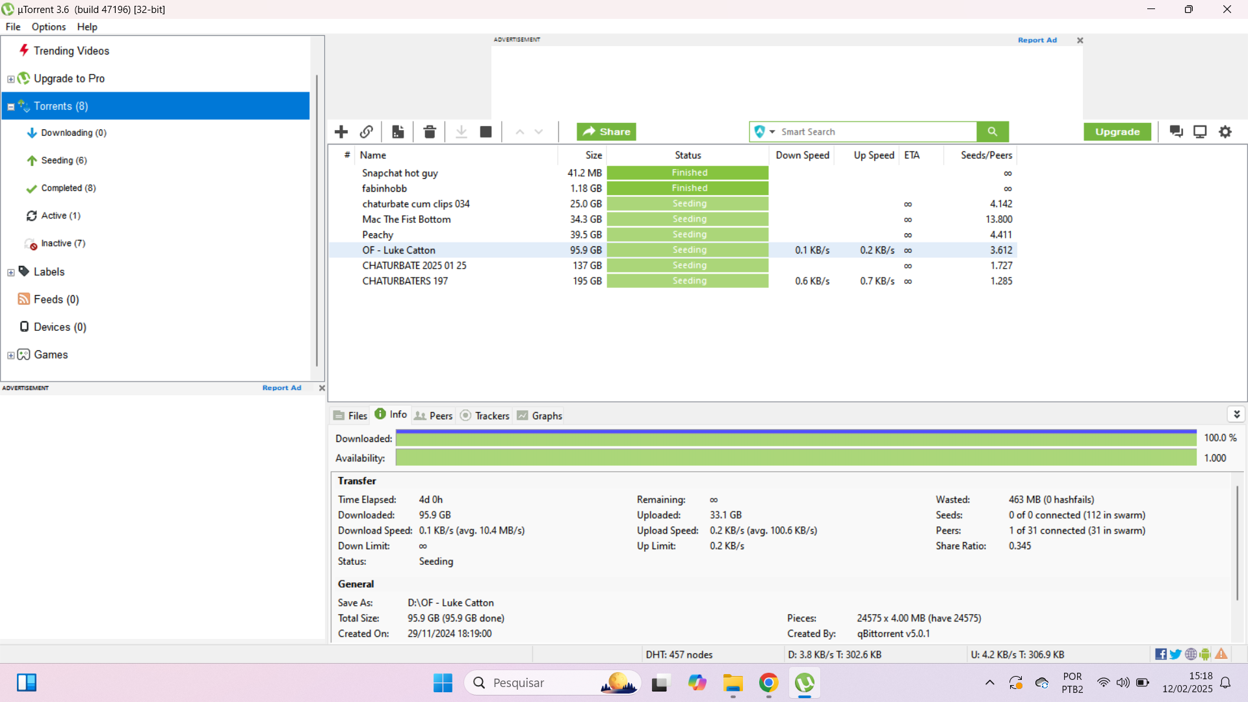1248x702 pixels.
Task: Open the Options menu
Action: (x=48, y=27)
